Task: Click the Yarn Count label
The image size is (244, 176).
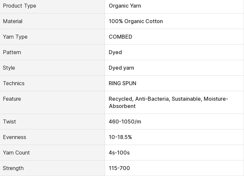Action: [16, 153]
